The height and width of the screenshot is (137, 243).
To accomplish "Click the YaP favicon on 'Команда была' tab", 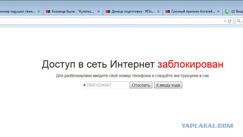I will click(48, 12).
